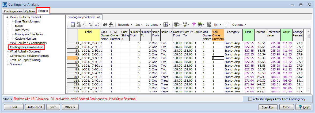Open the AUX load dropdown icon
The height and width of the screenshot is (113, 315).
click(x=186, y=25)
